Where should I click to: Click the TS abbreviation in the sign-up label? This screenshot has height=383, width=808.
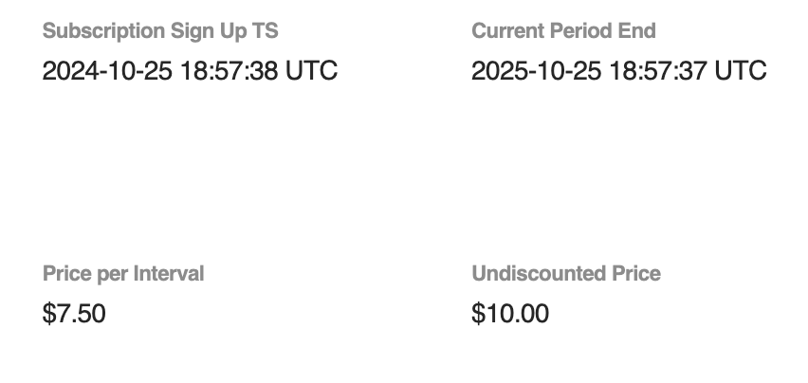(266, 30)
